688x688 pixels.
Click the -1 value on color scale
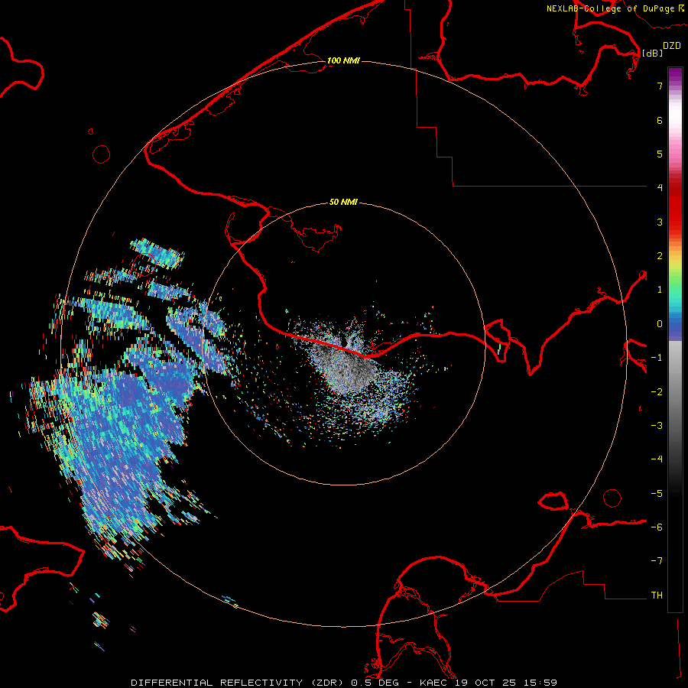657,358
